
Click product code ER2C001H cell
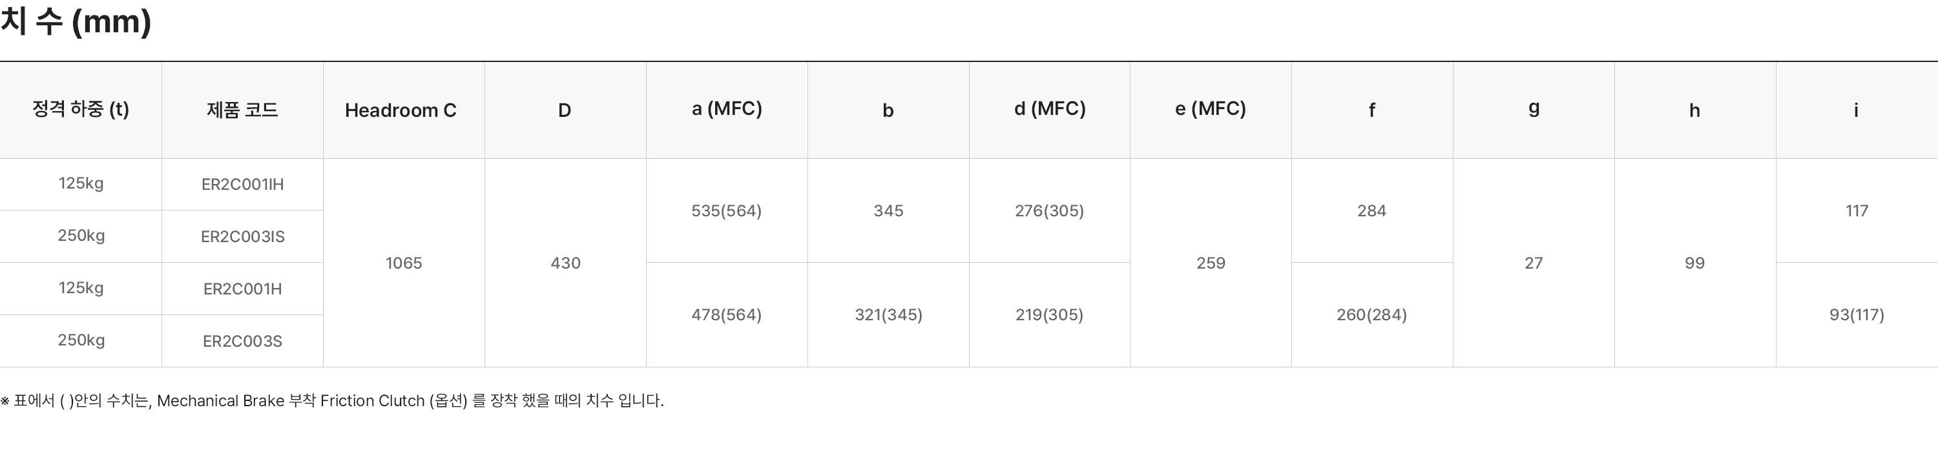click(x=242, y=289)
